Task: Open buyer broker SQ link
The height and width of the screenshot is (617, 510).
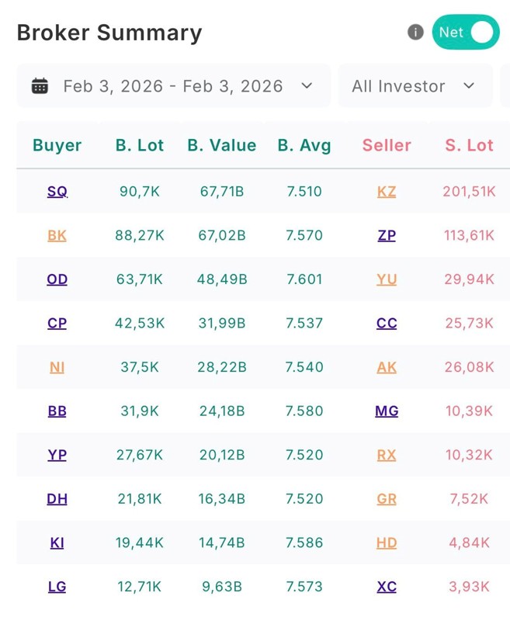Action: click(x=57, y=192)
